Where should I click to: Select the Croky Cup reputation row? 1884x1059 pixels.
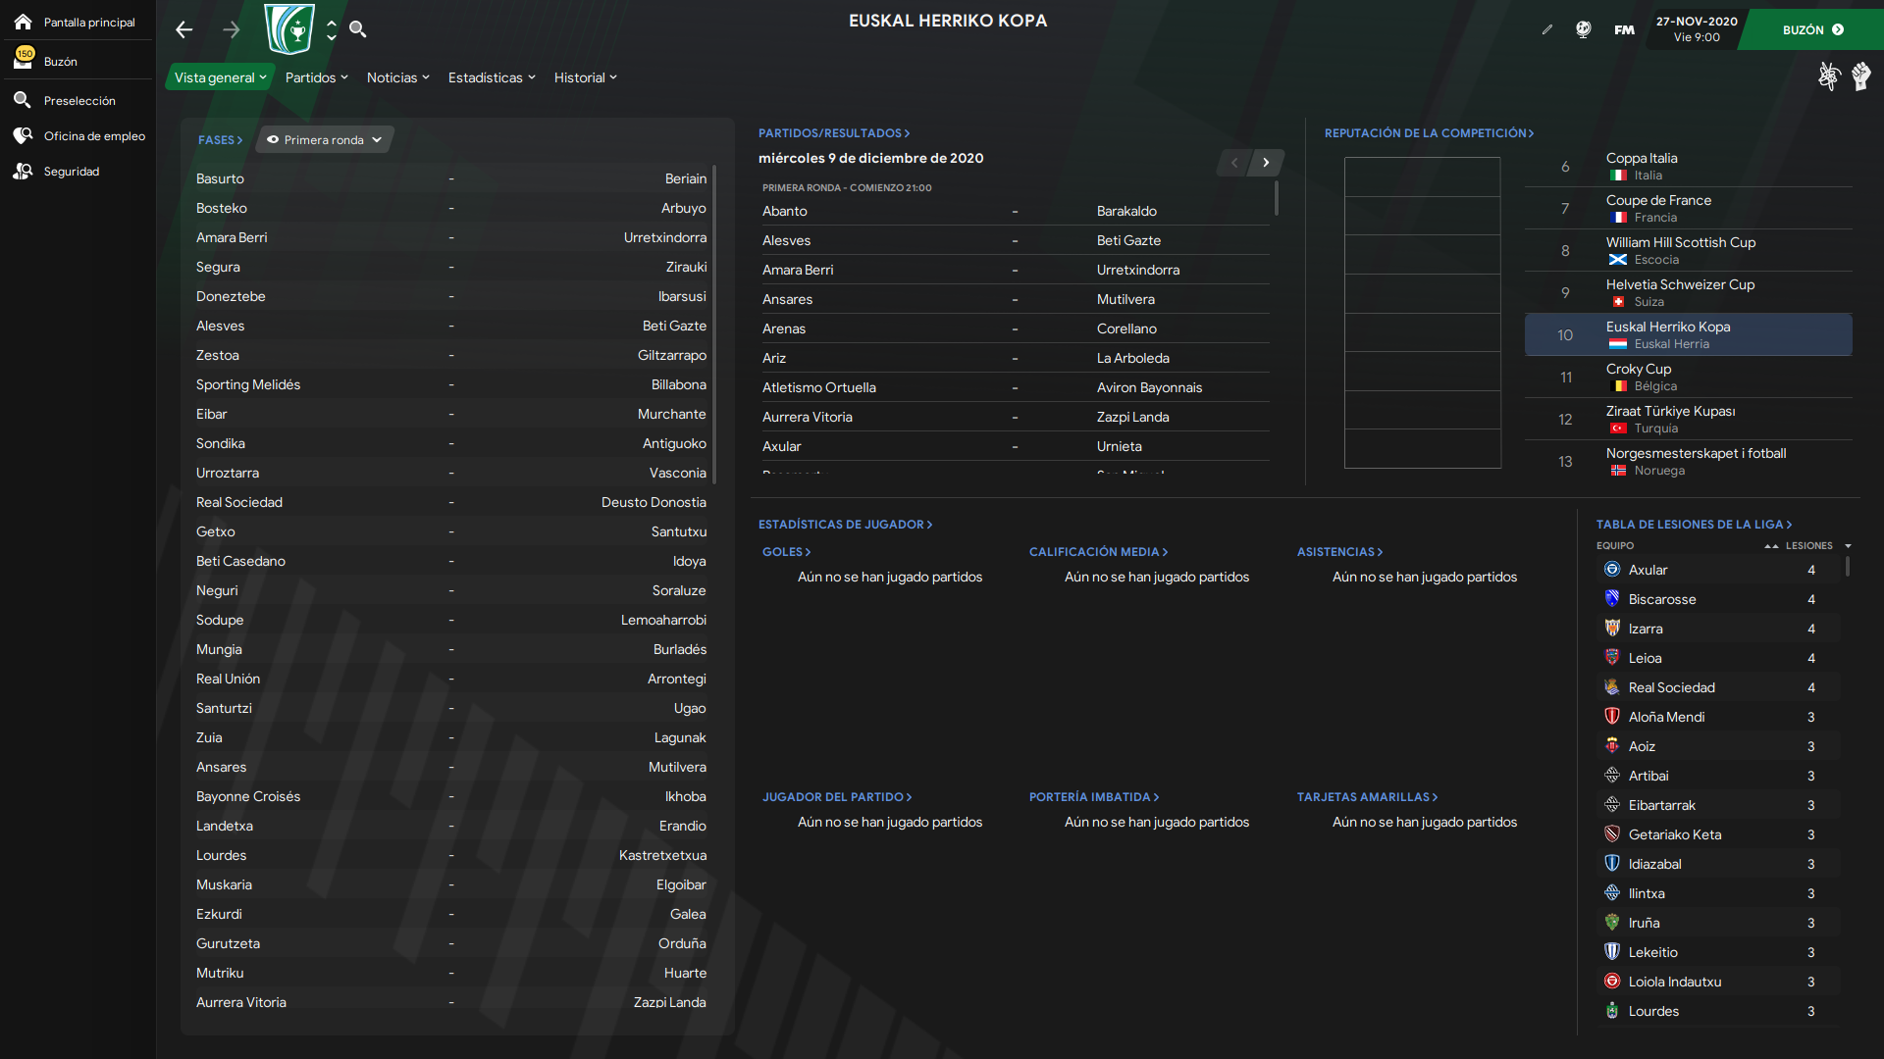click(x=1688, y=377)
